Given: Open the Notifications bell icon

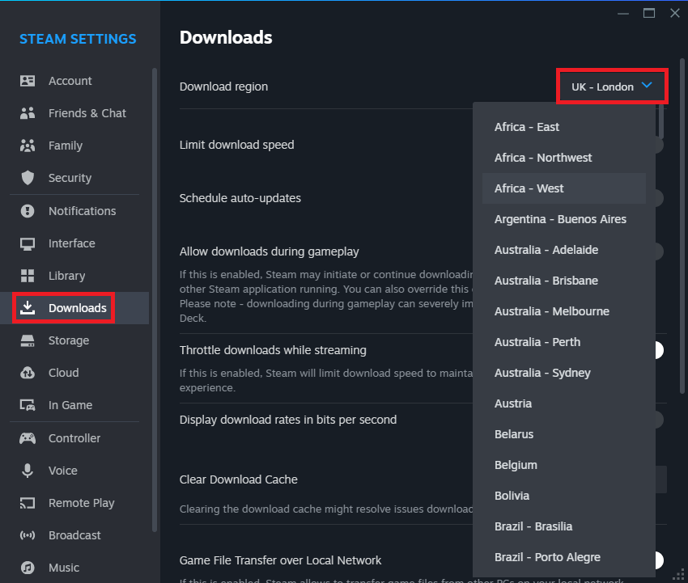Looking at the screenshot, I should [26, 211].
